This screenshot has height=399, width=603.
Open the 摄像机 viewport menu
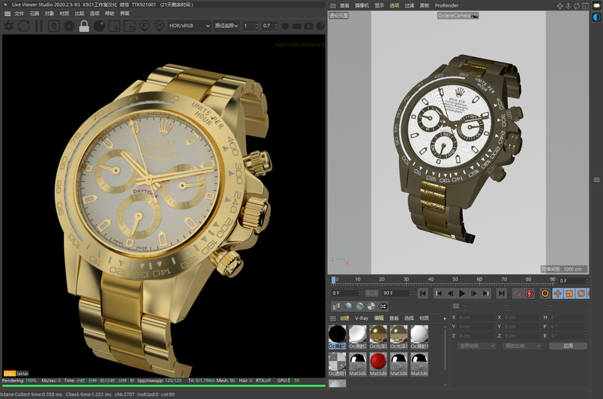(x=362, y=5)
